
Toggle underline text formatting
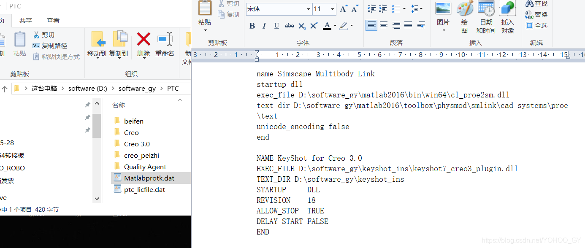tap(276, 26)
